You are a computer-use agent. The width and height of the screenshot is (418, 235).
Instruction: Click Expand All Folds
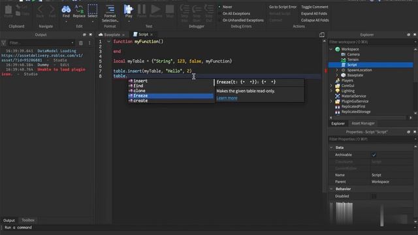(x=314, y=13)
